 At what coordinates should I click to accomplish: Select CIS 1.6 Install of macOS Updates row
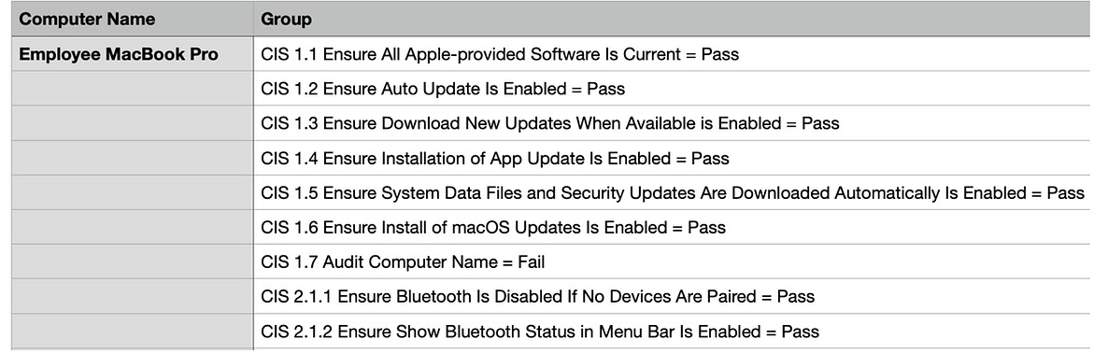coord(672,227)
